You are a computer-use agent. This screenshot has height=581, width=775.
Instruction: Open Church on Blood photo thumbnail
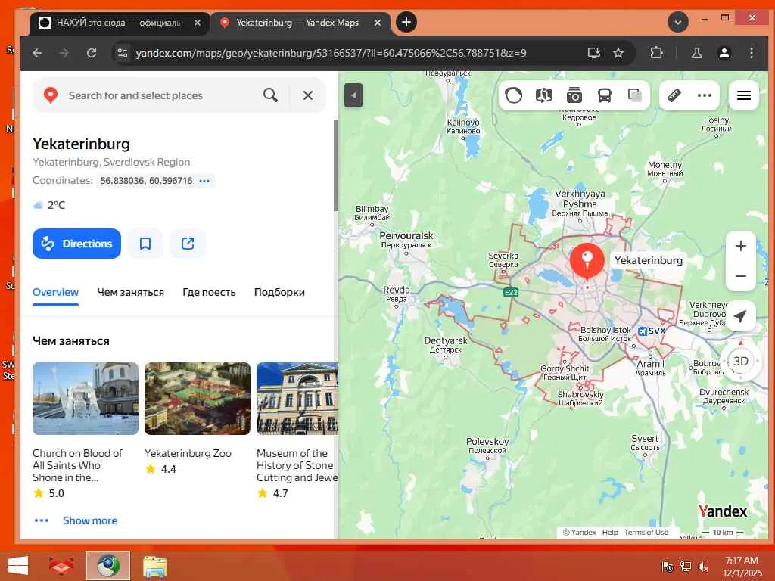[x=86, y=399]
